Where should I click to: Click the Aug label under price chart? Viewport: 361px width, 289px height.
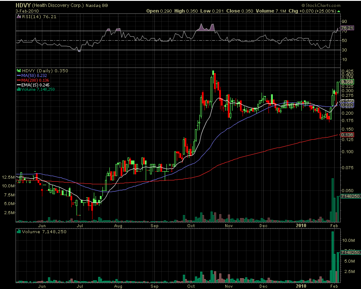(x=118, y=226)
